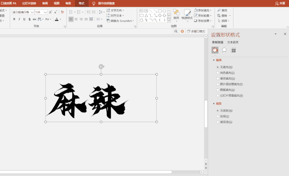Pick the right arrow shape

(x=160, y=15)
